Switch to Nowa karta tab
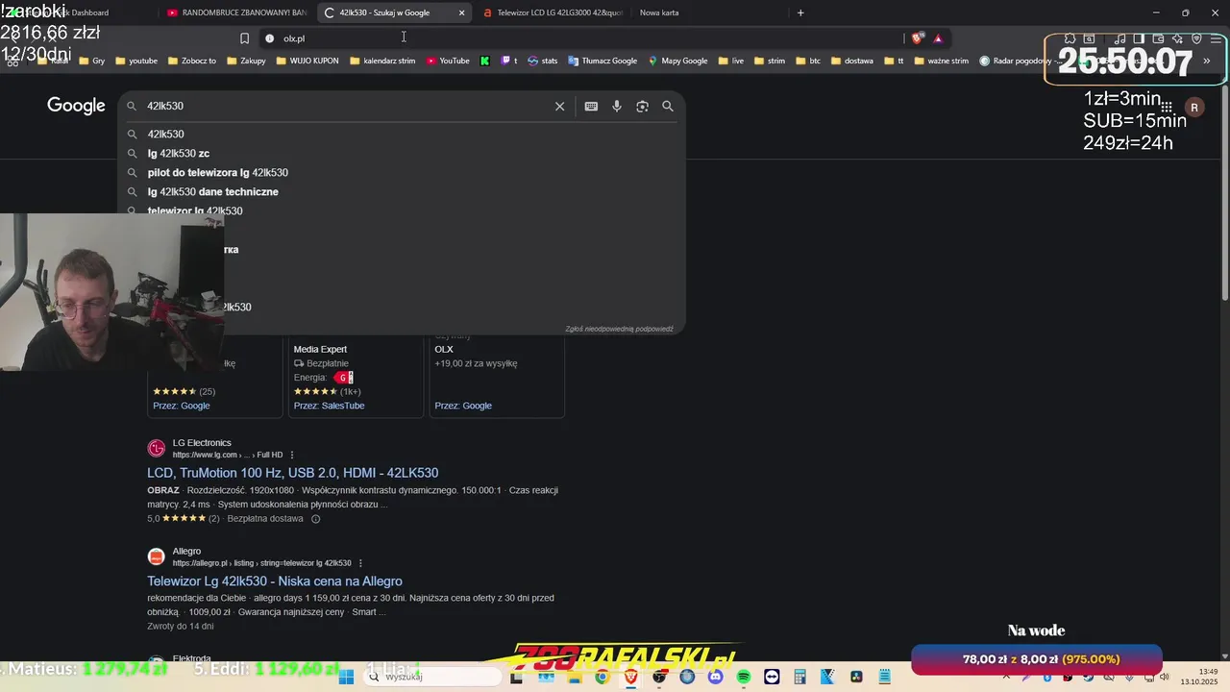The height and width of the screenshot is (692, 1230). point(706,12)
